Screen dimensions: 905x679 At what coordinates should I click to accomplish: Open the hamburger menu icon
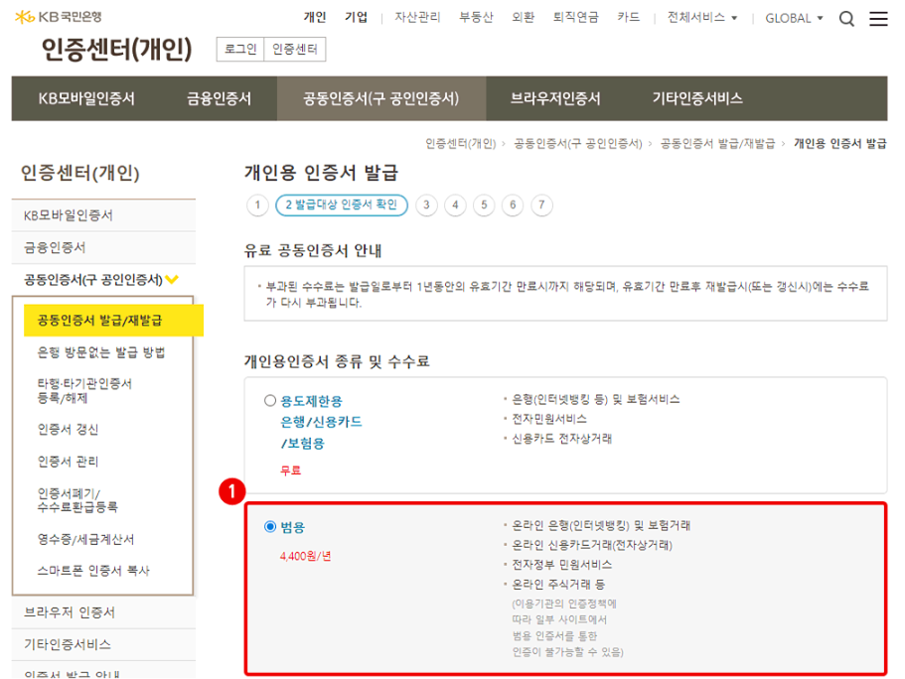tap(878, 19)
